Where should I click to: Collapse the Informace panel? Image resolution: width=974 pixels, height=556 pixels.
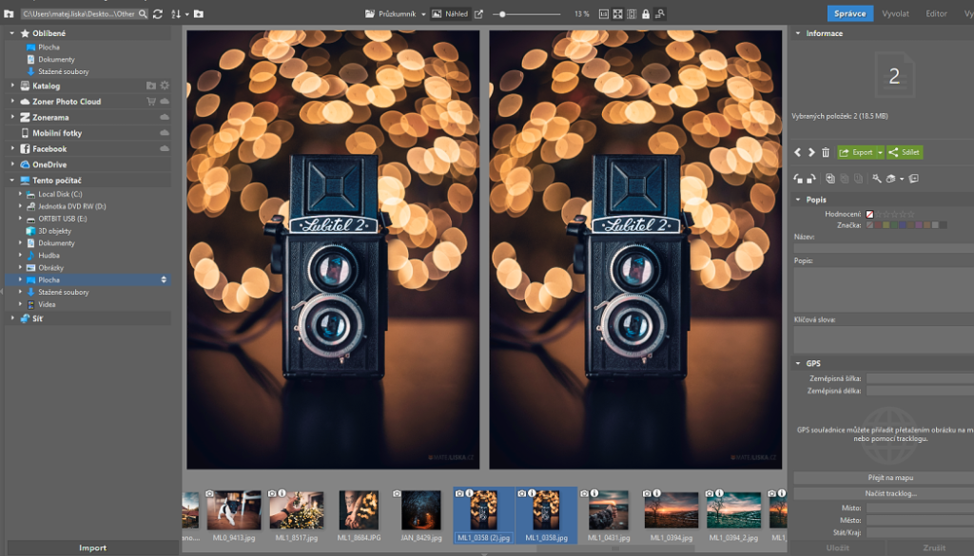(798, 33)
